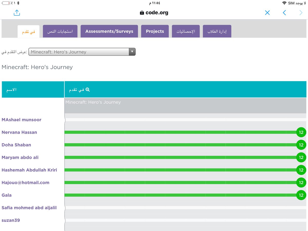This screenshot has width=308, height=231.
Task: Open student Hajouo@hotmail.com
Action: 25,182
